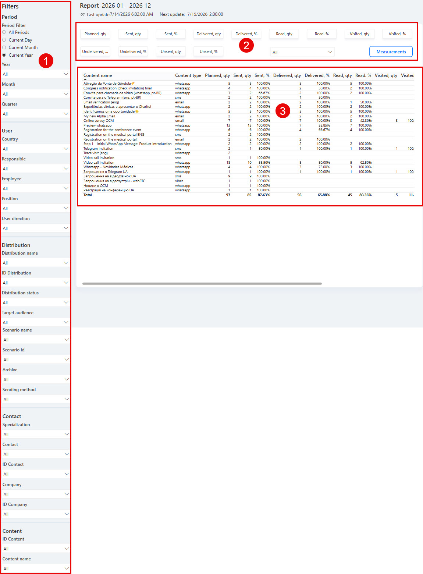
Task: Sort table by Content type column header
Action: click(x=188, y=75)
